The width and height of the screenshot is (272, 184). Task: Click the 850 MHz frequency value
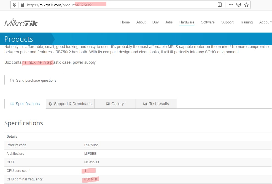[x=91, y=179]
